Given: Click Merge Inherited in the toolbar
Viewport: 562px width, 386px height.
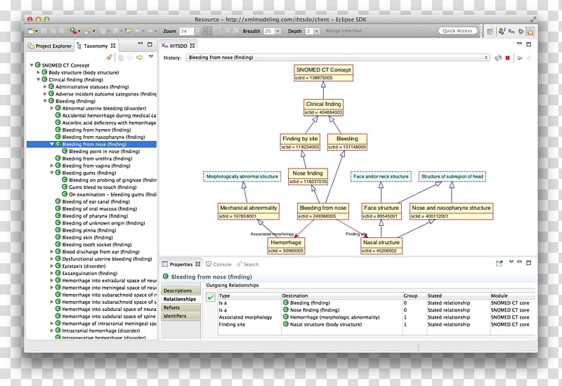Looking at the screenshot, I should point(344,31).
